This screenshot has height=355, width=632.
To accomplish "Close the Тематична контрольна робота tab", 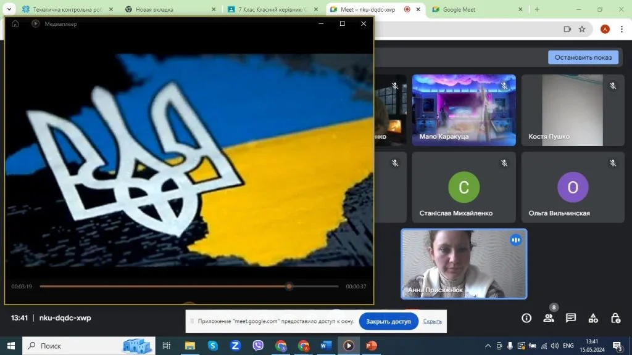I will coord(111,9).
